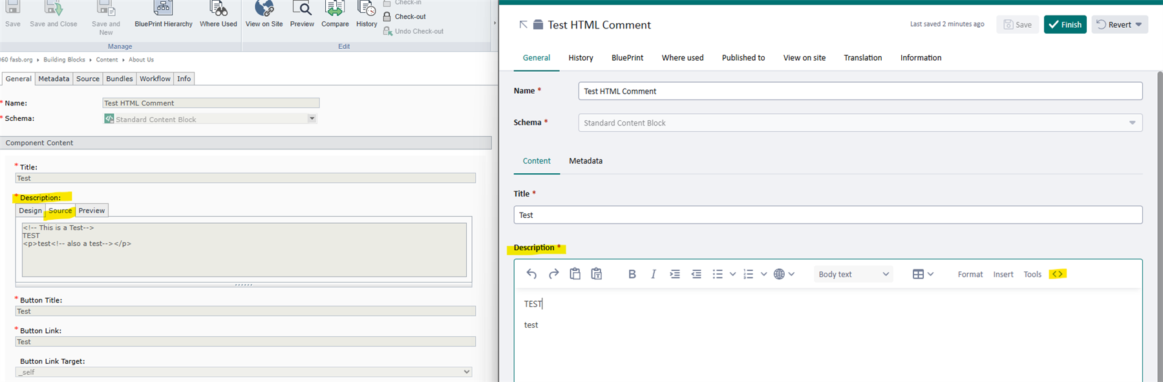Screen dimensions: 1163x382
Task: Click Increase indent icon
Action: tap(675, 274)
